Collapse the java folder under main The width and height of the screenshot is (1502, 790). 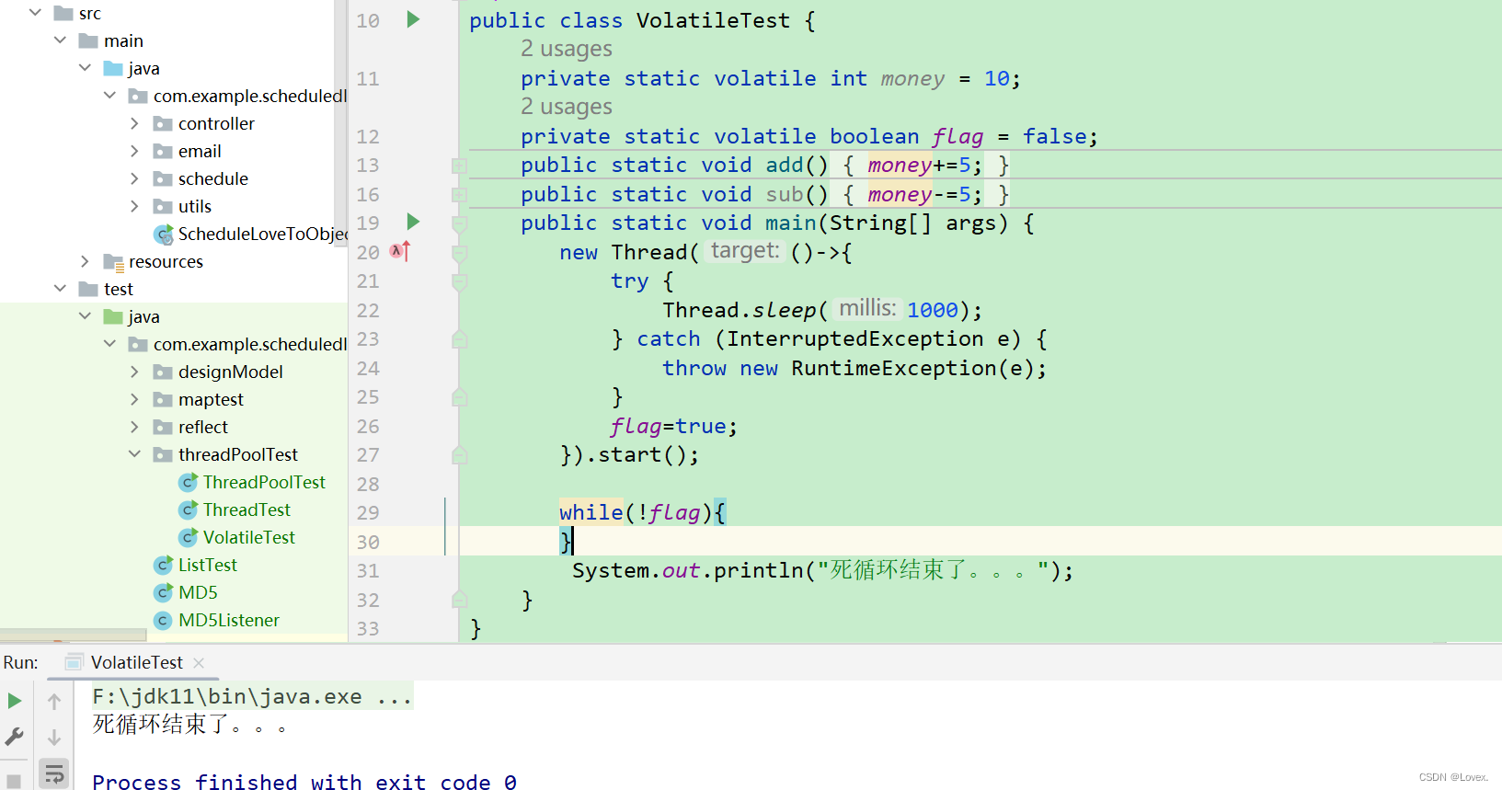coord(86,68)
